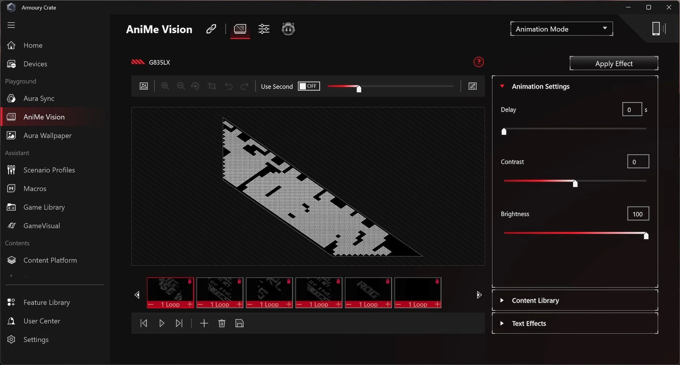This screenshot has height=365, width=680.
Task: Toggle the lock icon on first frame
Action: click(189, 281)
